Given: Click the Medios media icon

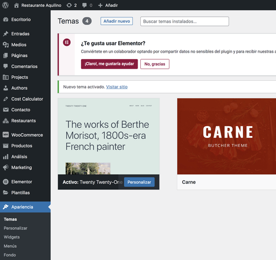Looking at the screenshot, I should coord(6,45).
